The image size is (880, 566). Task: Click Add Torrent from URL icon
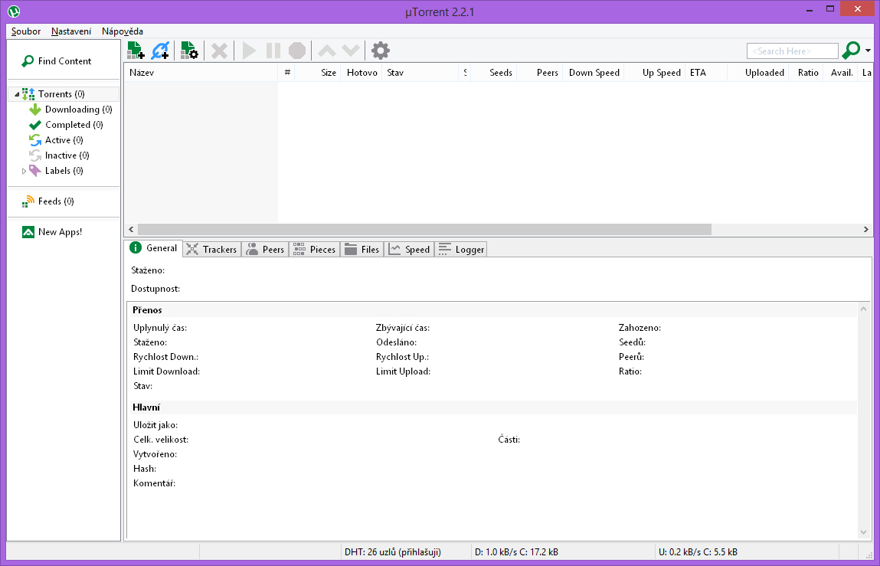click(160, 51)
